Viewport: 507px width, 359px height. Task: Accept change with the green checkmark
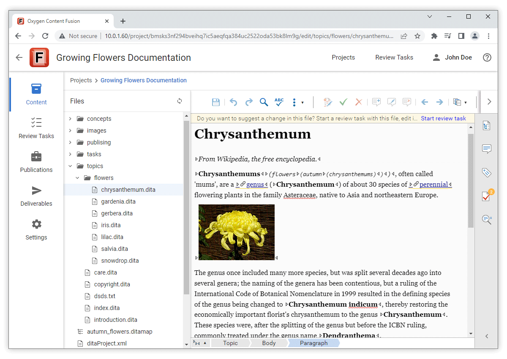click(343, 102)
